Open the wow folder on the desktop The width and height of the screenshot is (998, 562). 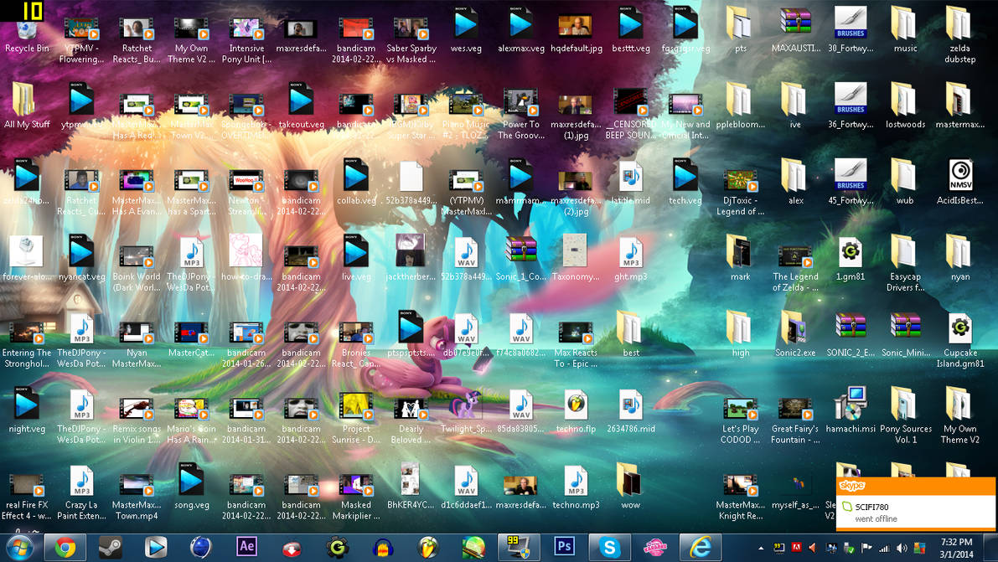coord(630,482)
